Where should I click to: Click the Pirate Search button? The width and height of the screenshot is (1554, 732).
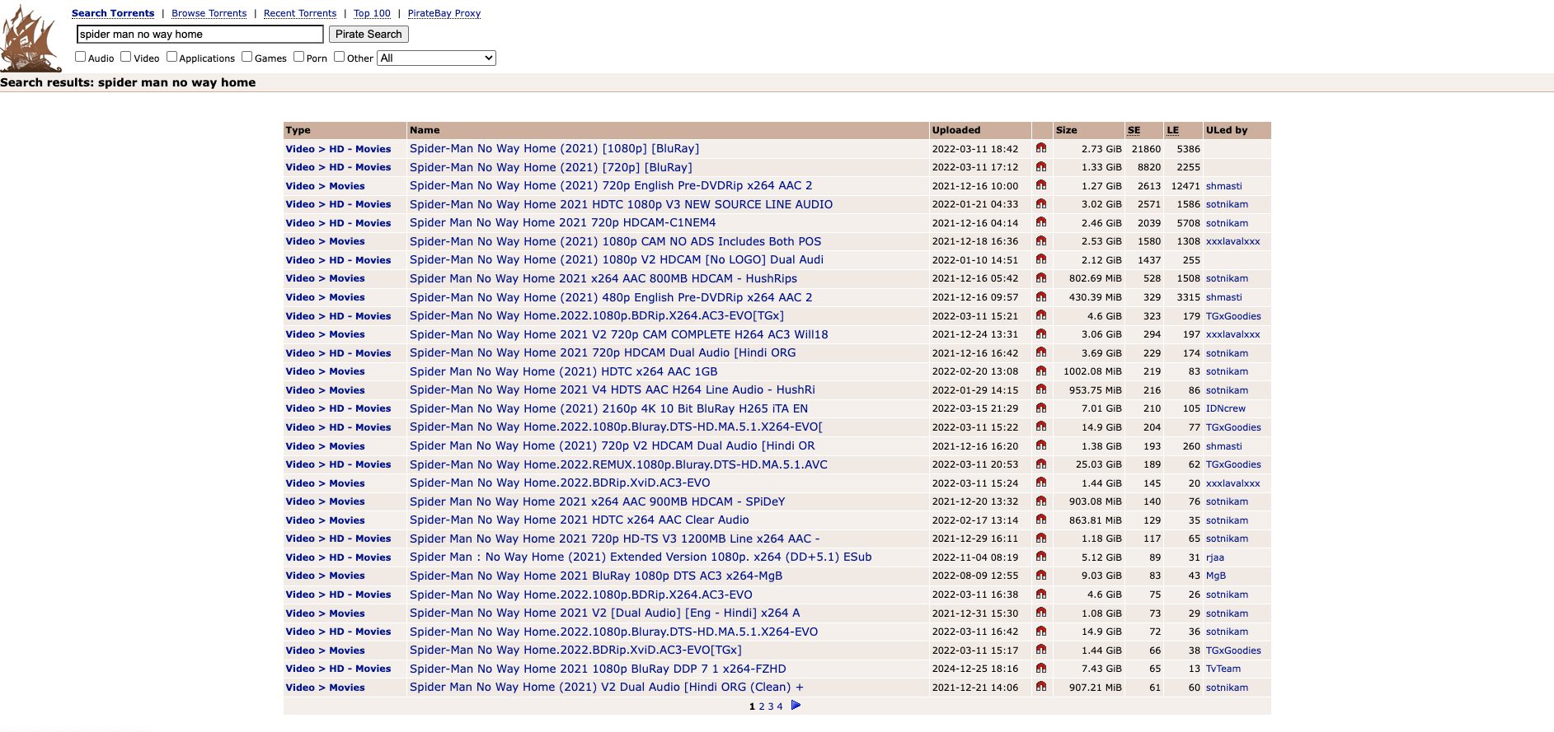[369, 34]
